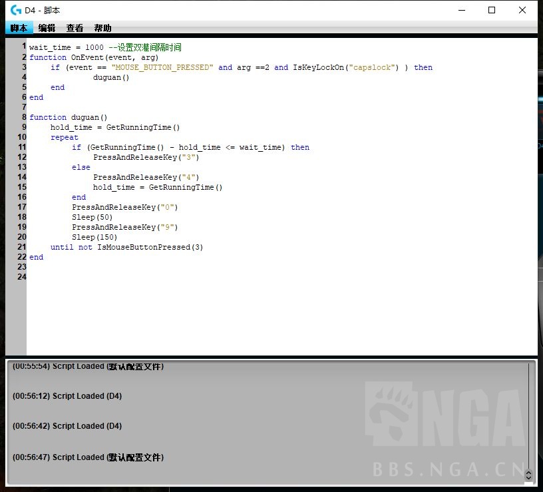Click PressAndReleaseKey("0") line
Image resolution: width=543 pixels, height=492 pixels.
[124, 207]
